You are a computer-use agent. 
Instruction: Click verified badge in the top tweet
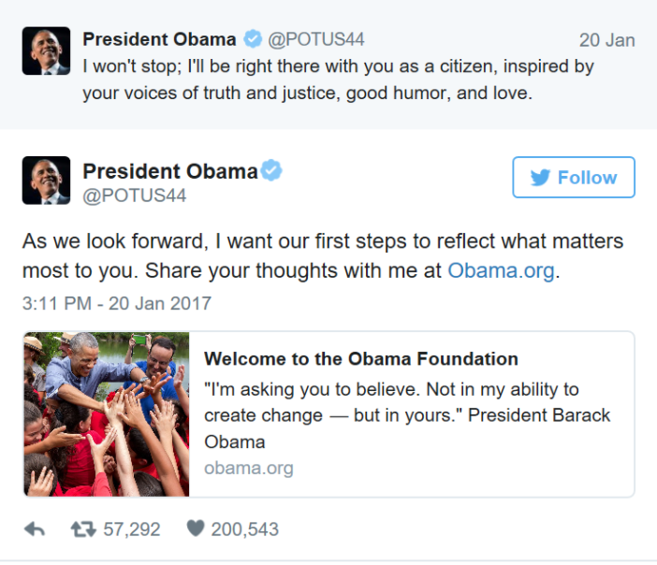pos(253,39)
